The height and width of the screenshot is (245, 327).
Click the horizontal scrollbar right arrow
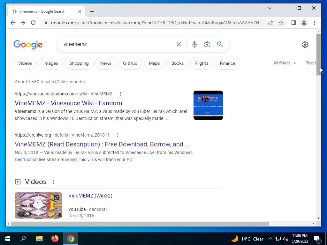[313, 224]
